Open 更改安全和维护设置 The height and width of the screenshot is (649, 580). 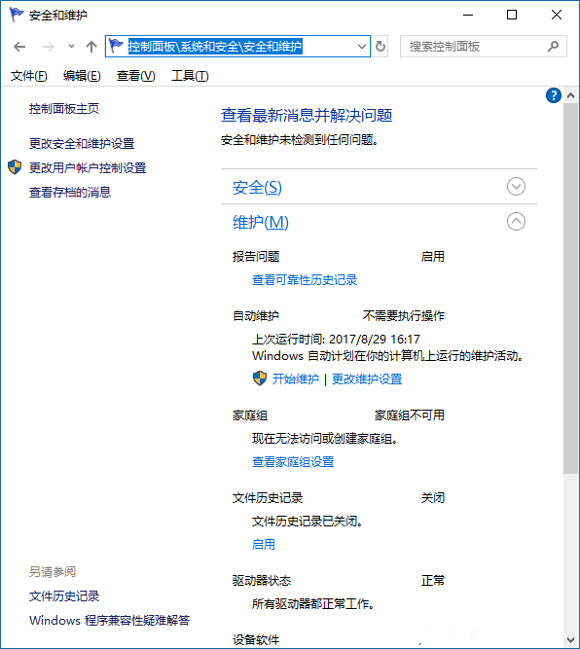tap(82, 144)
